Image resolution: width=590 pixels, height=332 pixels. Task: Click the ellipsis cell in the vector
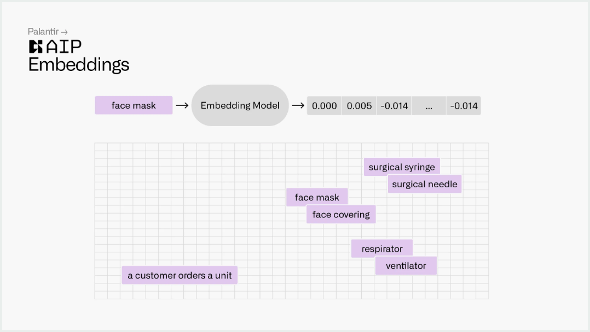coord(429,106)
